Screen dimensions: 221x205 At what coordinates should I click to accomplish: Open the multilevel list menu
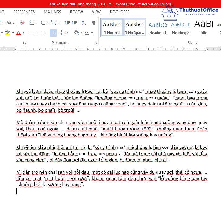click(x=55, y=23)
